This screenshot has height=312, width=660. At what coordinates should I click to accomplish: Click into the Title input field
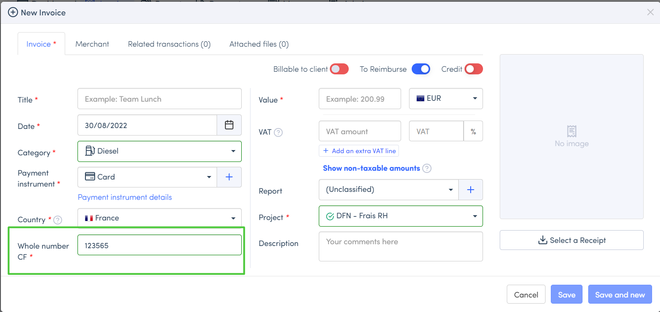point(159,99)
